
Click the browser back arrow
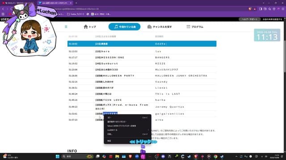[x=3, y=9]
